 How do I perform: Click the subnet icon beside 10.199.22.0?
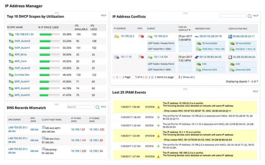click(x=151, y=36)
